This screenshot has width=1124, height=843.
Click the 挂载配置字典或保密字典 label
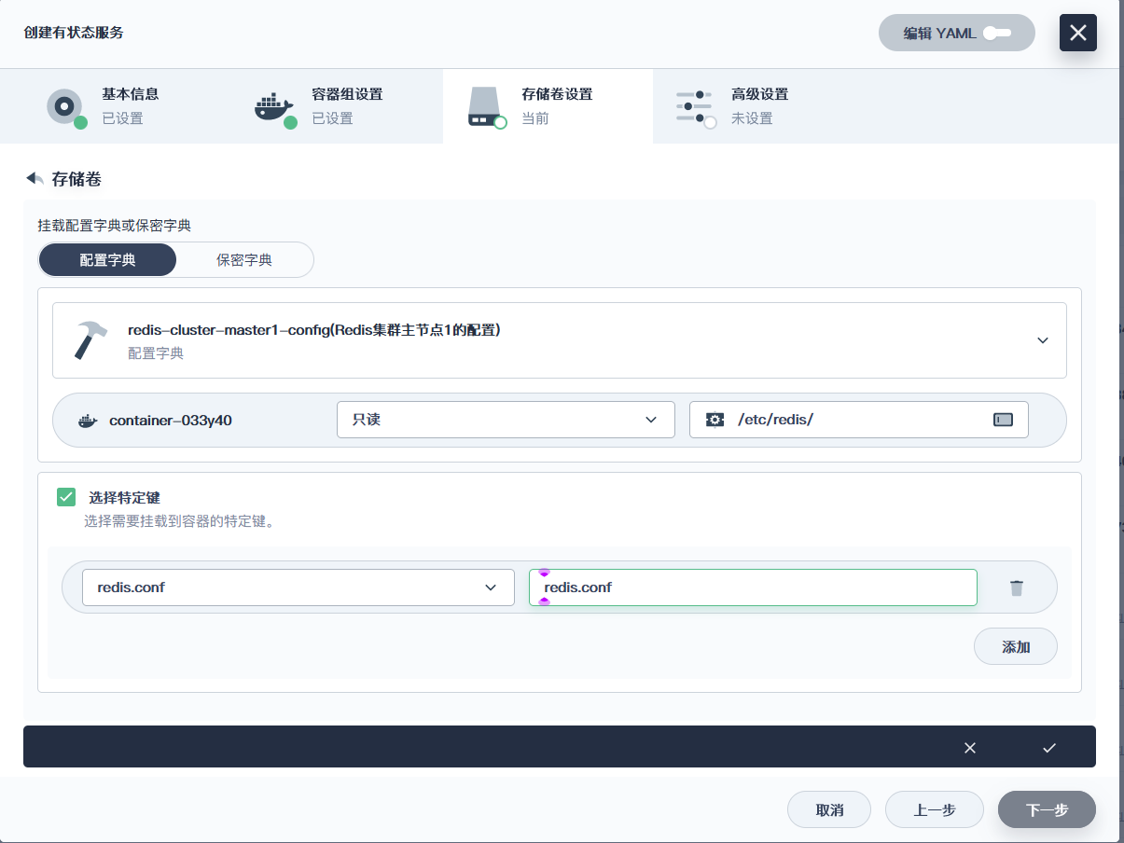pyautogui.click(x=115, y=226)
